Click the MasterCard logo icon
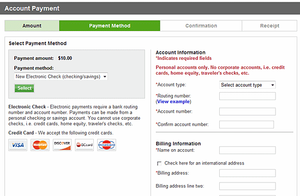 (x=40, y=145)
